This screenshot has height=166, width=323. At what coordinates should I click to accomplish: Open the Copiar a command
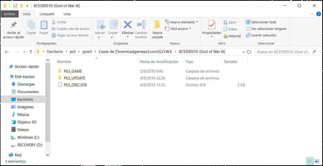[113, 29]
